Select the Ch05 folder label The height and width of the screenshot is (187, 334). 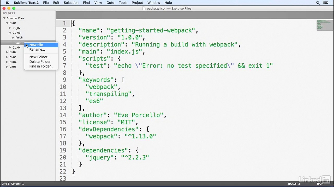click(x=13, y=67)
